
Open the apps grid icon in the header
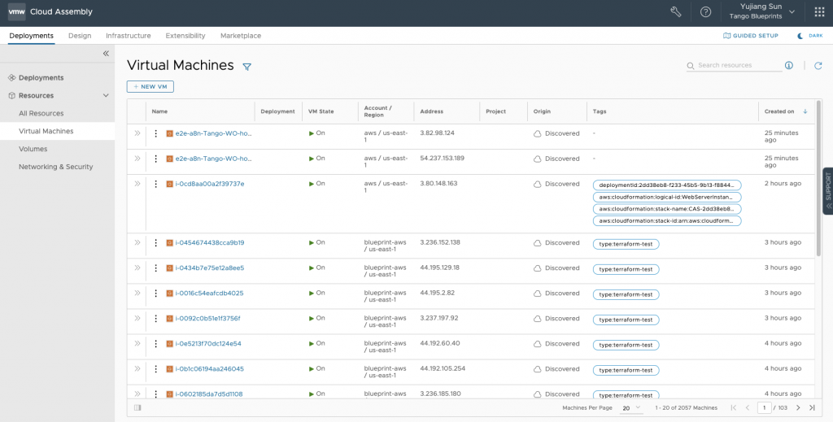coord(818,12)
